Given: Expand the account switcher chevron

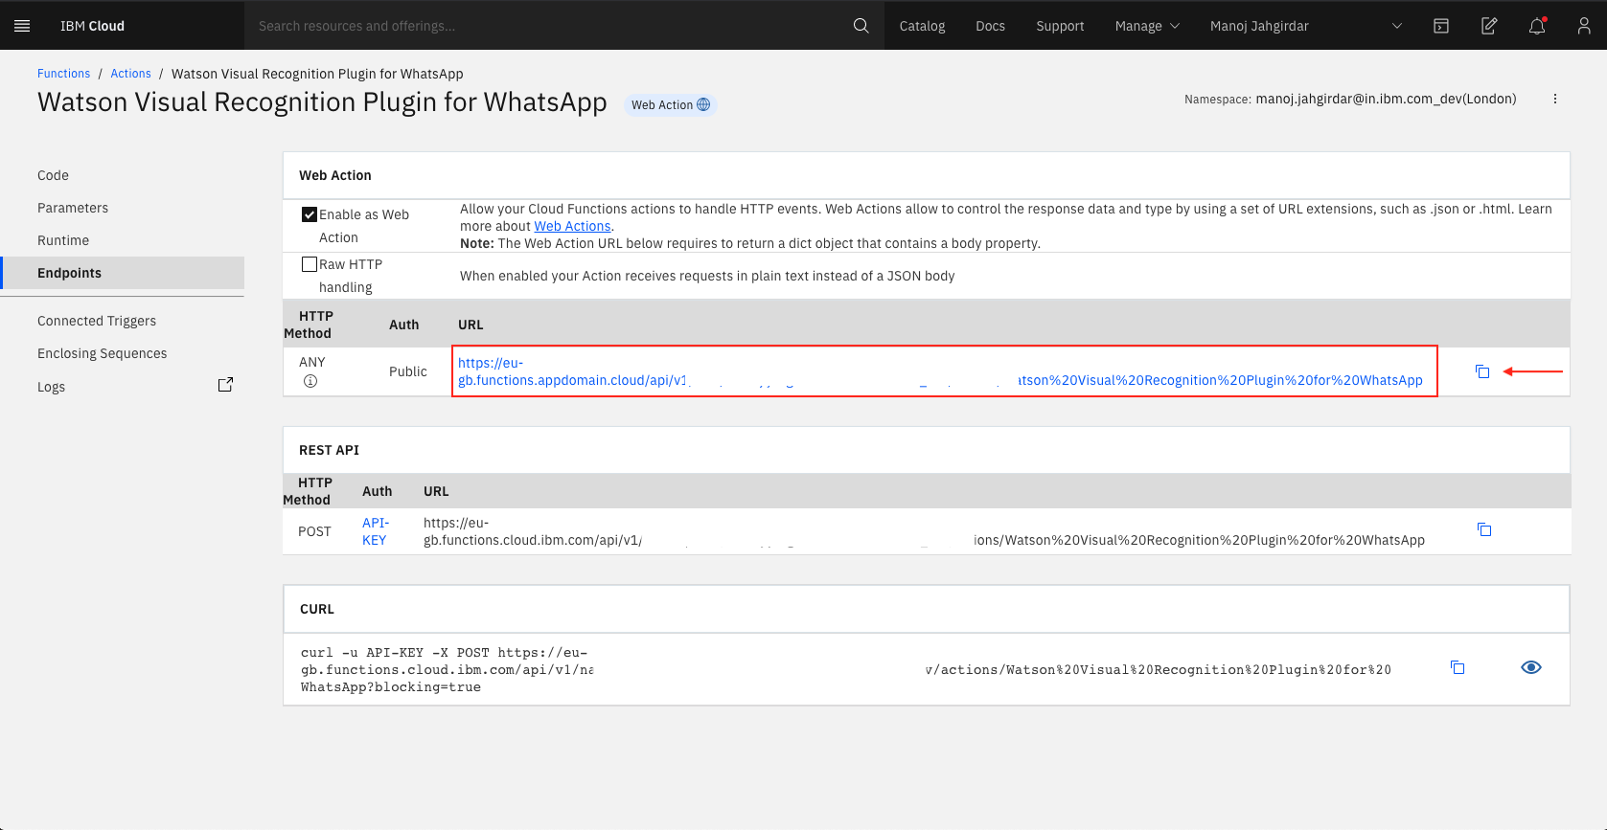Looking at the screenshot, I should [1397, 26].
